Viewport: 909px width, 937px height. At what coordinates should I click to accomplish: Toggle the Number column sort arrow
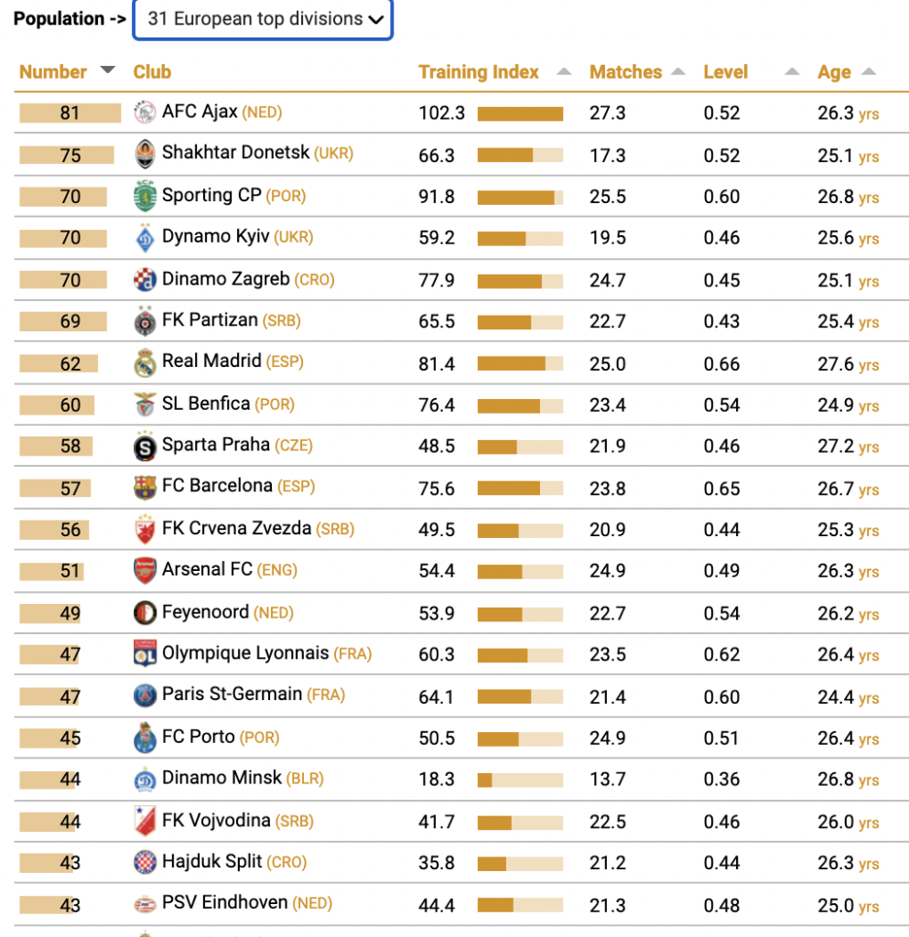tap(108, 70)
